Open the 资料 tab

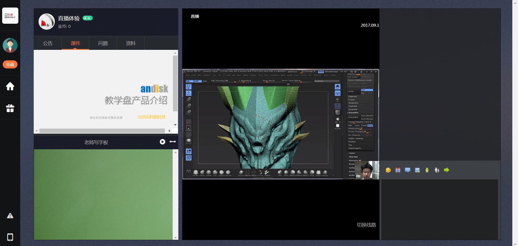coord(131,43)
